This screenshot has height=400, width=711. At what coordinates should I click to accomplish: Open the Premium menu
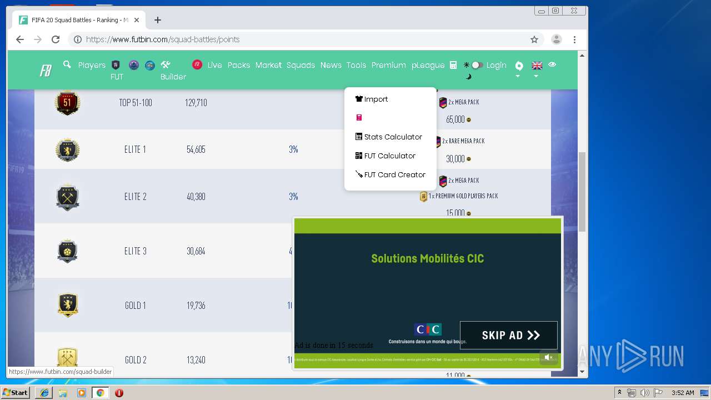pos(389,65)
